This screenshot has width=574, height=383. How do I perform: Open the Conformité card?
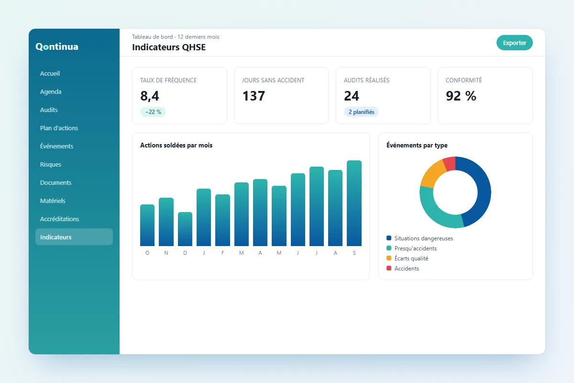485,95
